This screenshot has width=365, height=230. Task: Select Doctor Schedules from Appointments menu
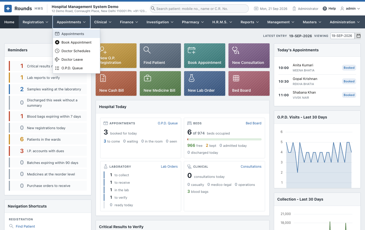point(76,51)
